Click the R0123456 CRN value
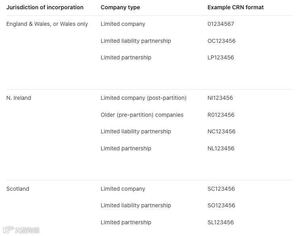This screenshot has height=236, width=299. [221, 115]
